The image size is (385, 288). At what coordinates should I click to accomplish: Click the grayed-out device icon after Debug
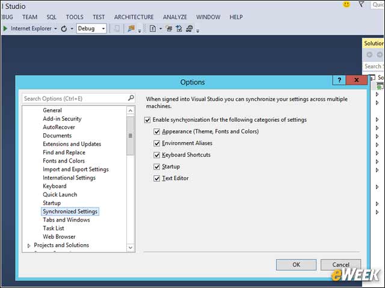[117, 29]
